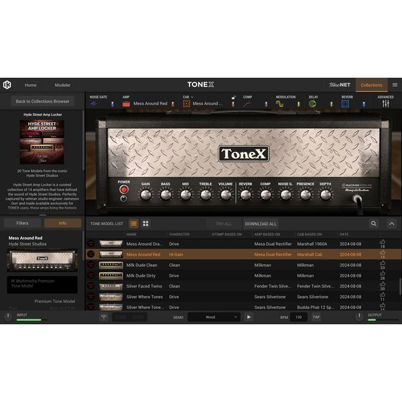Select the Milk Dude Dirty row

(x=244, y=275)
